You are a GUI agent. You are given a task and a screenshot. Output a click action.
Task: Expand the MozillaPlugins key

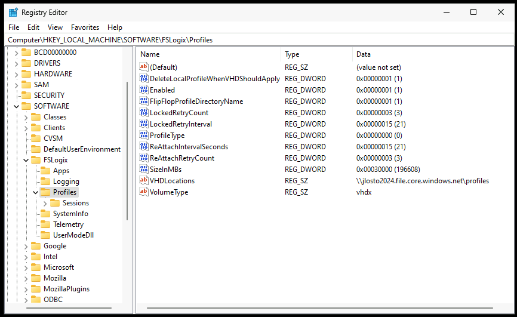pos(26,290)
